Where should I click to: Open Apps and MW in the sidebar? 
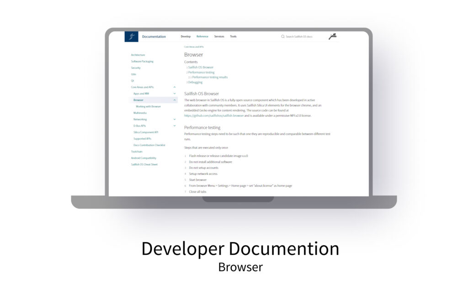click(141, 94)
